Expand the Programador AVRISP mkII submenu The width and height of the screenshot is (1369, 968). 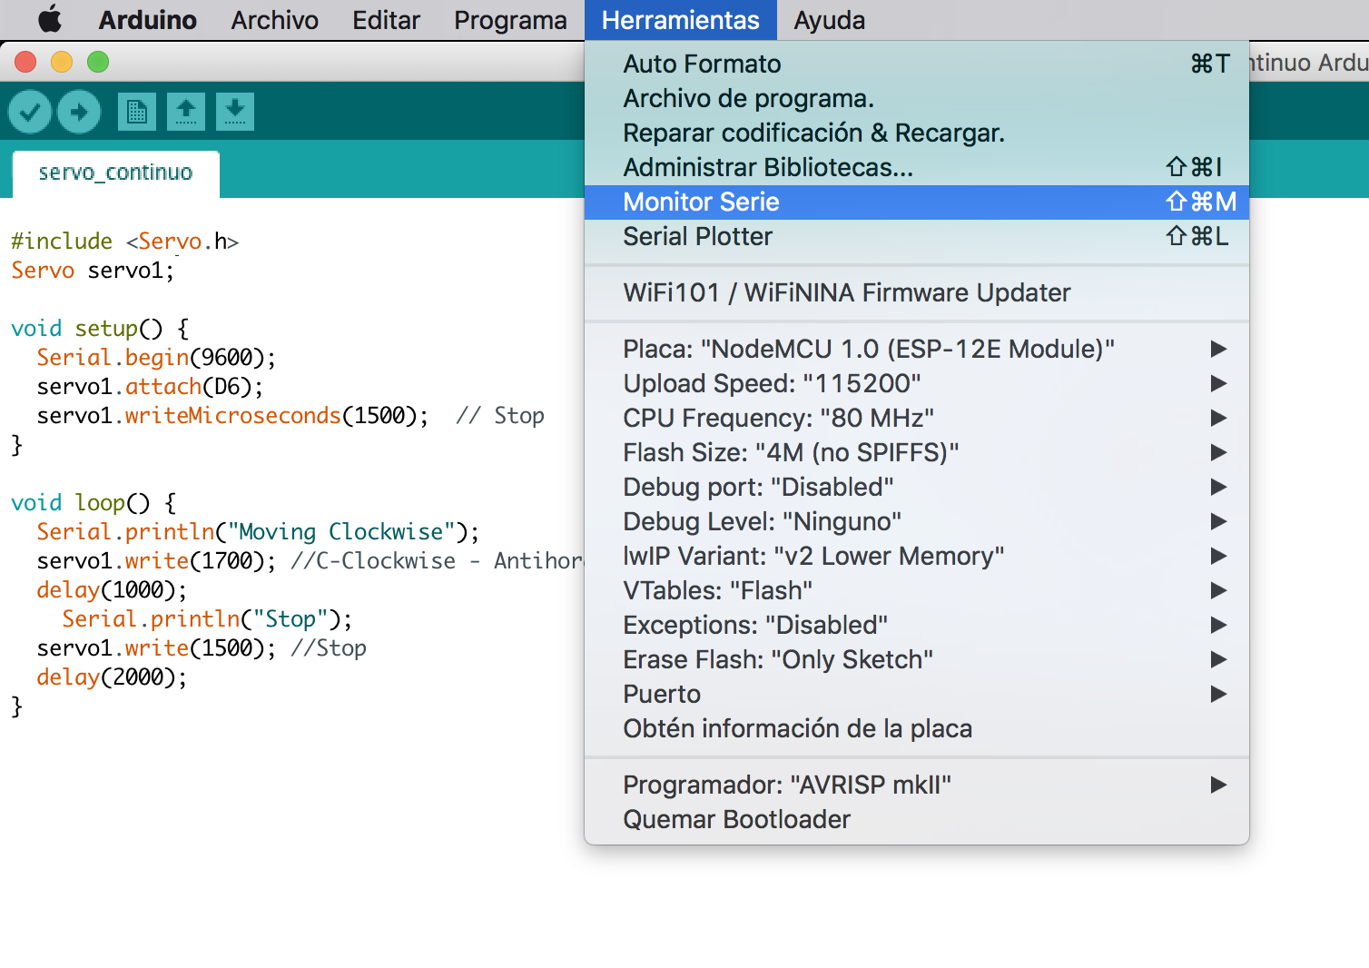click(917, 785)
